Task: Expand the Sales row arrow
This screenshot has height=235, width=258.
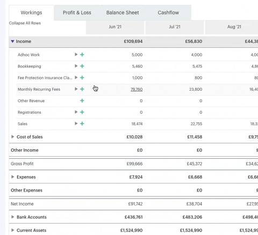Action: pos(76,123)
